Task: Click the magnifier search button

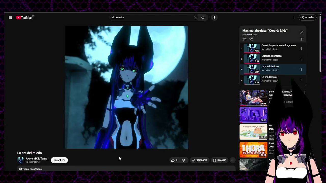Action: pos(203,18)
